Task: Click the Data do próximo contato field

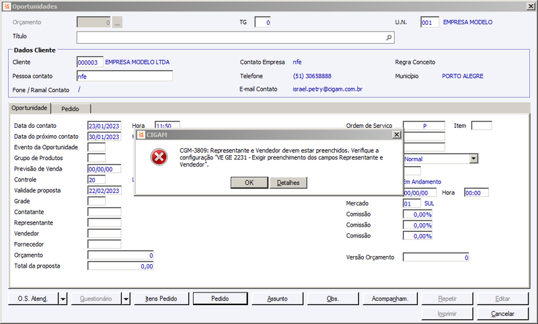Action: pyautogui.click(x=104, y=136)
